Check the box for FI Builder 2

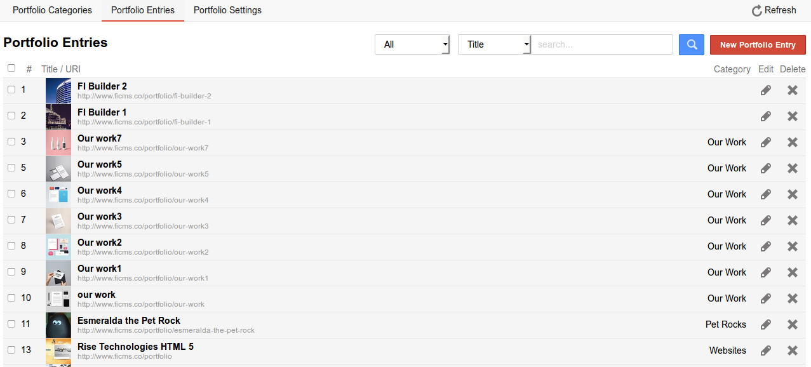[x=11, y=90]
